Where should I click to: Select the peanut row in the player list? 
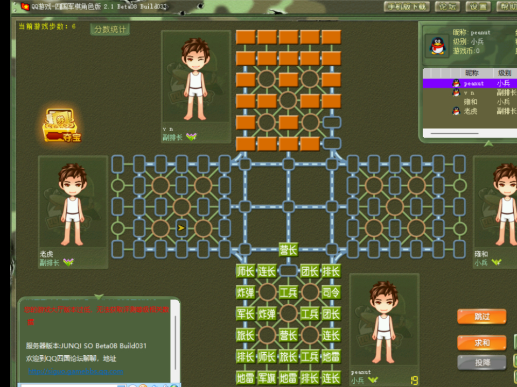470,83
